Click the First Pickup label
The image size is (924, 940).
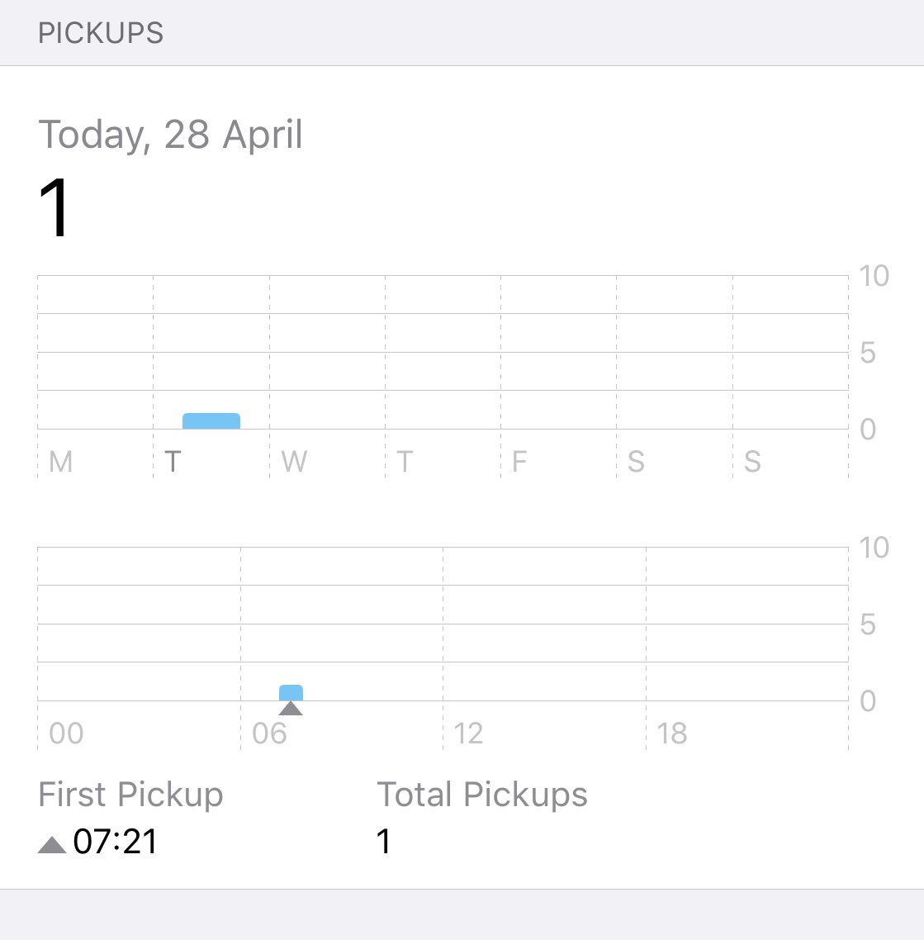click(x=130, y=795)
